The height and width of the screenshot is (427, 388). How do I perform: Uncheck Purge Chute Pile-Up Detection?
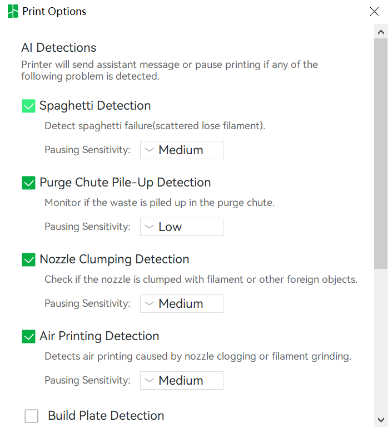point(28,183)
